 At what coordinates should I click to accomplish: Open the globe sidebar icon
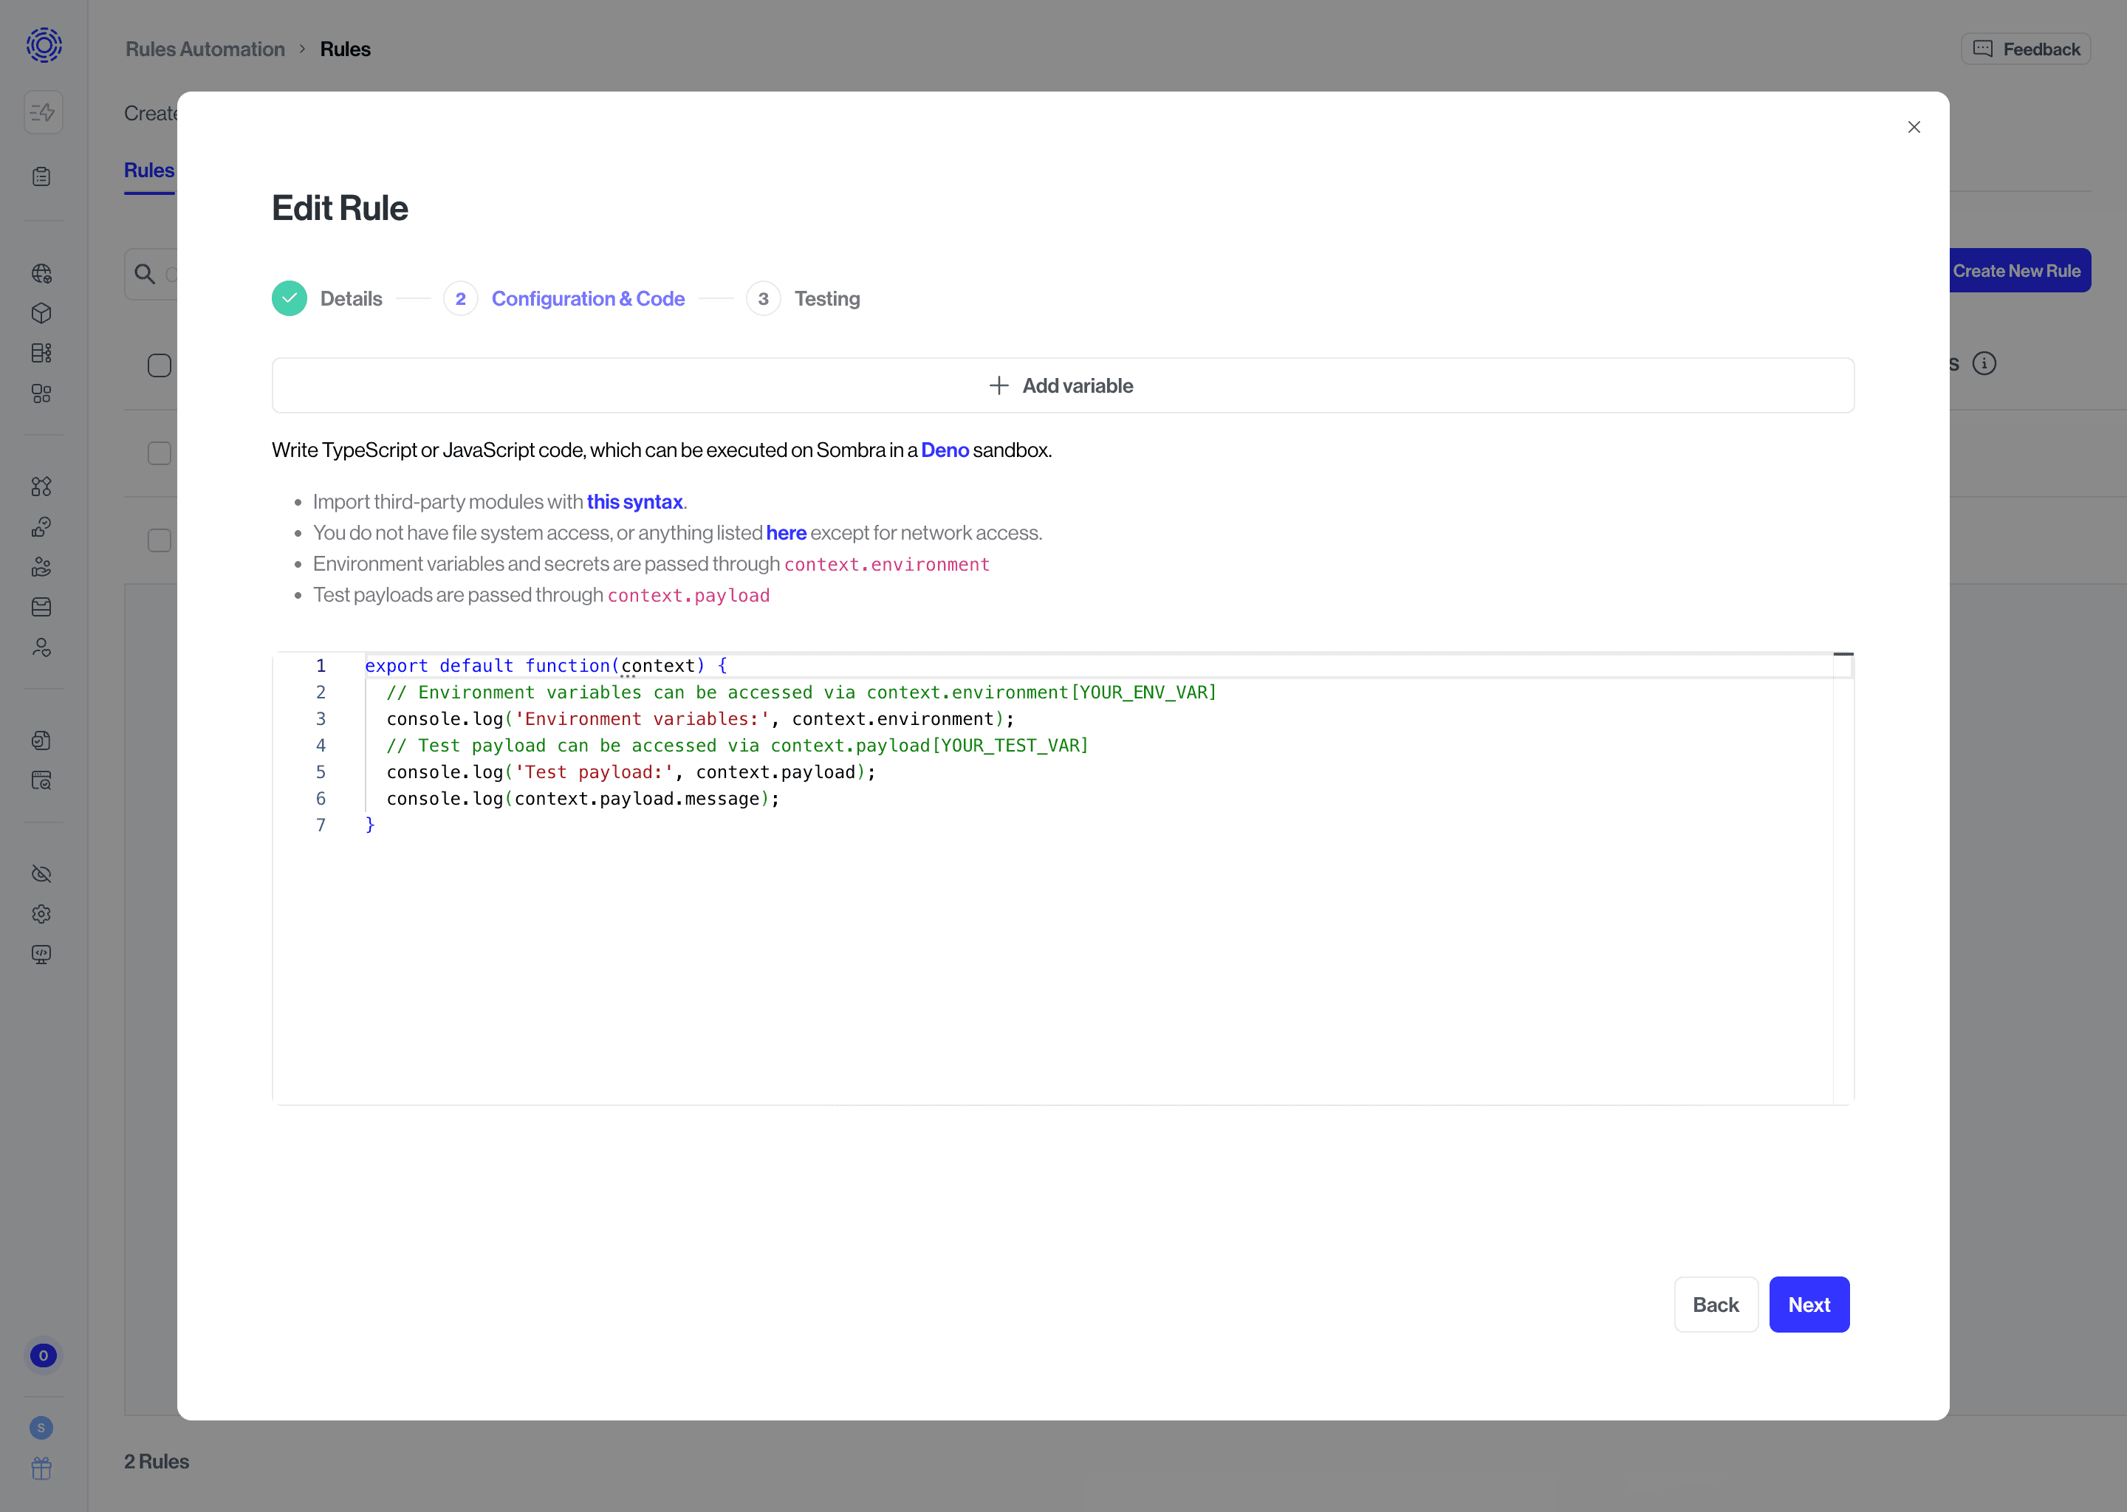coord(42,274)
